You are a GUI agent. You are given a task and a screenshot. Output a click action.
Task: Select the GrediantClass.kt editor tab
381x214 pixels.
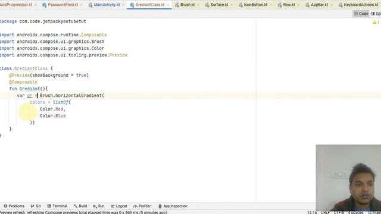(x=149, y=5)
